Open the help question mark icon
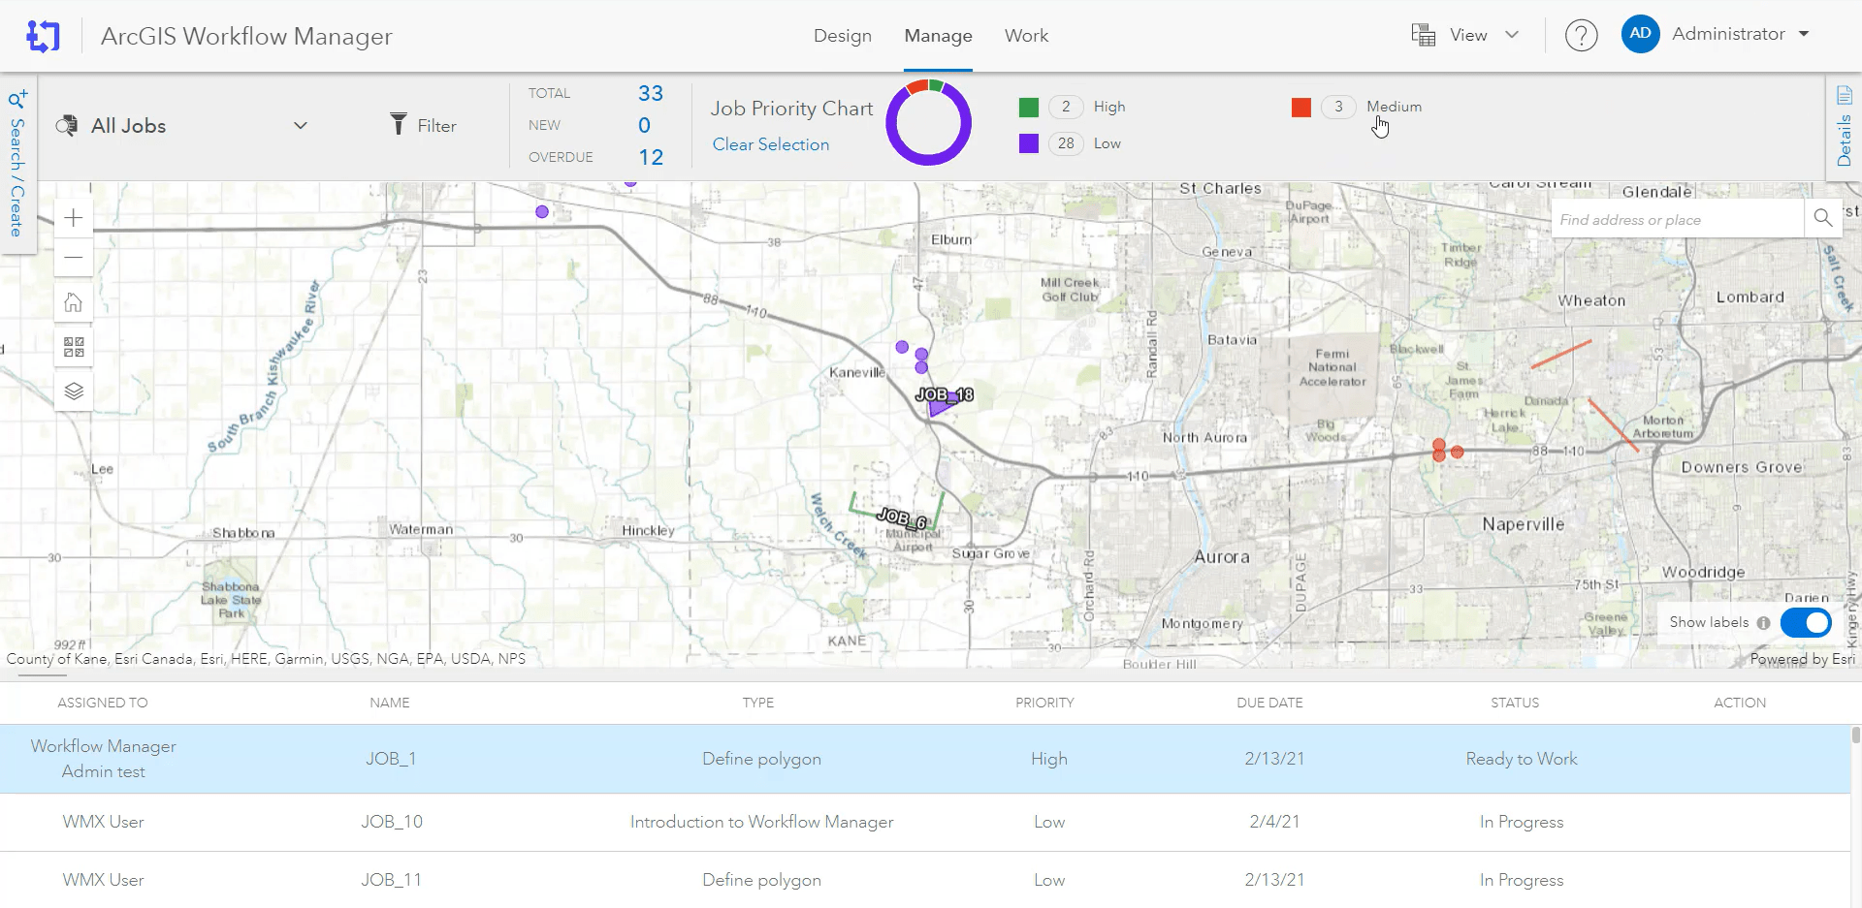 pos(1581,36)
